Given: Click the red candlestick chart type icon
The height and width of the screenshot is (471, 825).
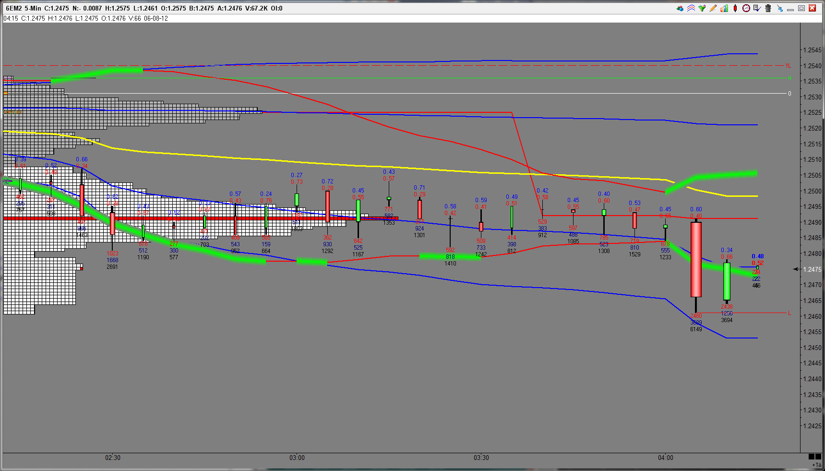Looking at the screenshot, I should point(735,8).
